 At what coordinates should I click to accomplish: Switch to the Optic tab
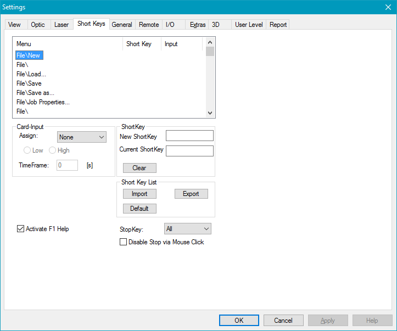pyautogui.click(x=38, y=25)
